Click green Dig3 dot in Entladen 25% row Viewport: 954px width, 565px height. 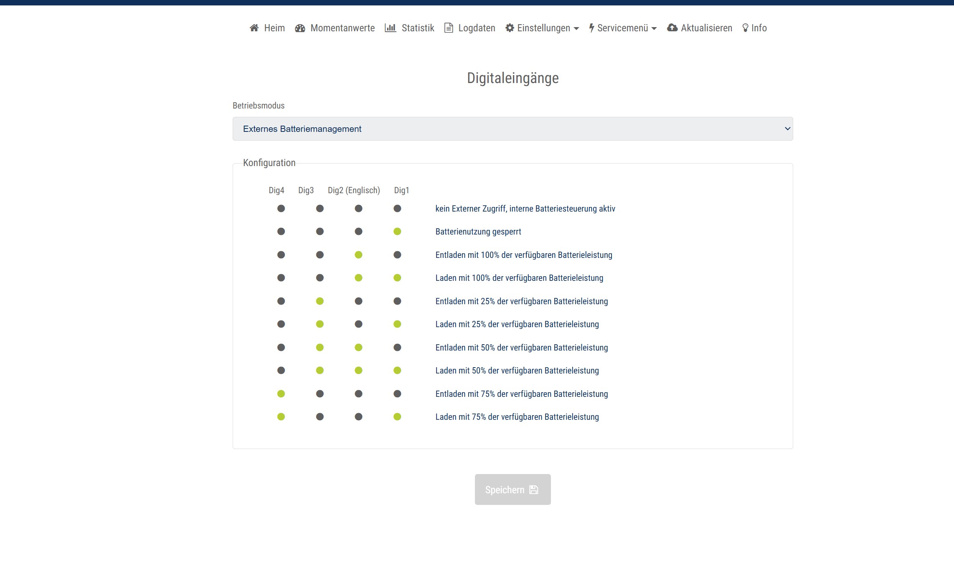coord(320,301)
